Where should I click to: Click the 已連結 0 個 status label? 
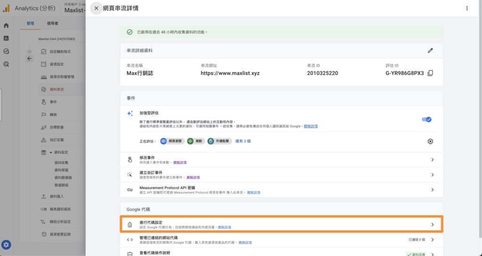[417, 240]
